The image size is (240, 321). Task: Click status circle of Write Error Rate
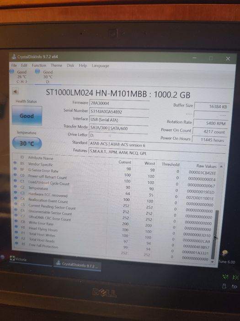click(x=16, y=221)
